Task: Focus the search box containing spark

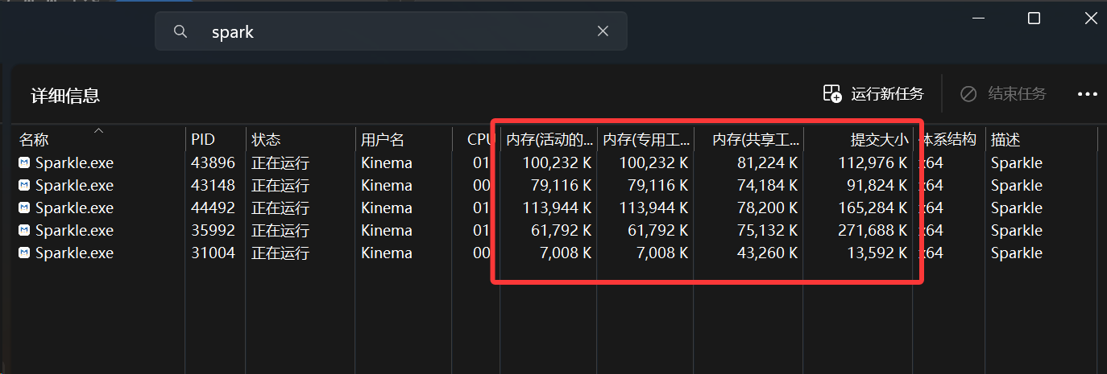Action: pyautogui.click(x=391, y=31)
